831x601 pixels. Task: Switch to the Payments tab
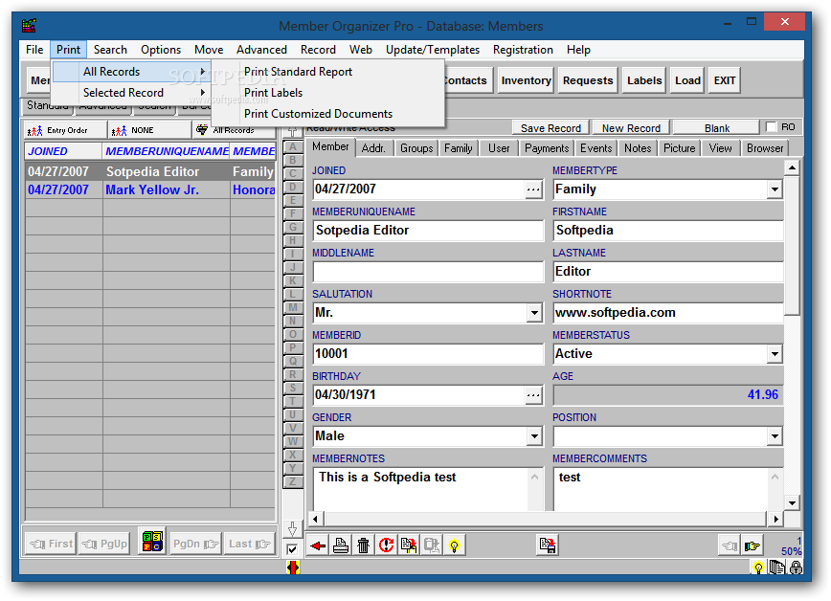[x=547, y=148]
